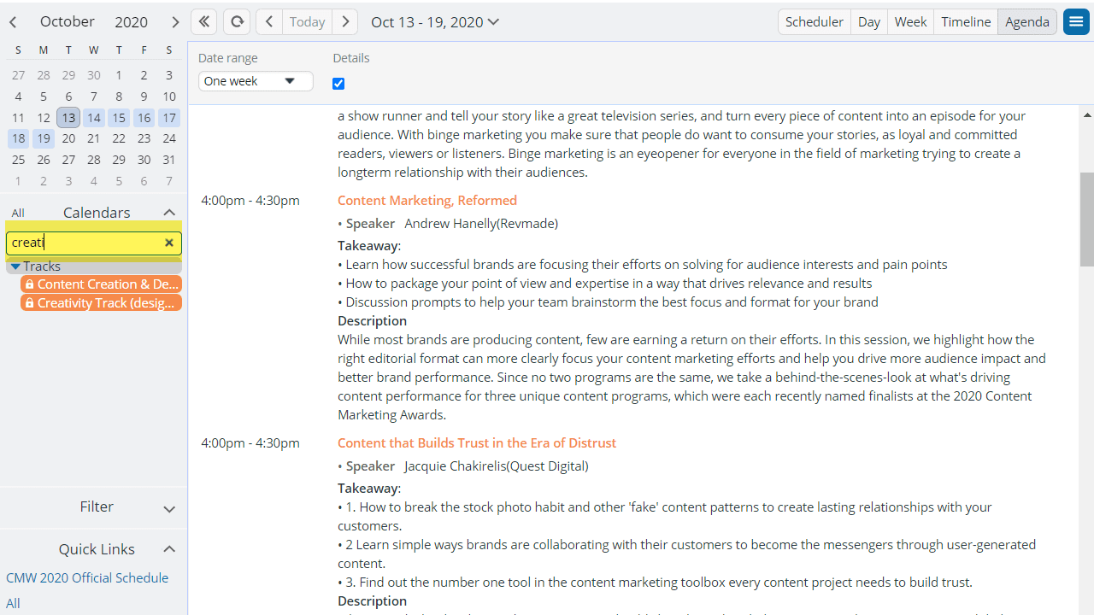Open the Oct 13 - 19, 2020 date picker
The width and height of the screenshot is (1094, 615).
click(434, 22)
